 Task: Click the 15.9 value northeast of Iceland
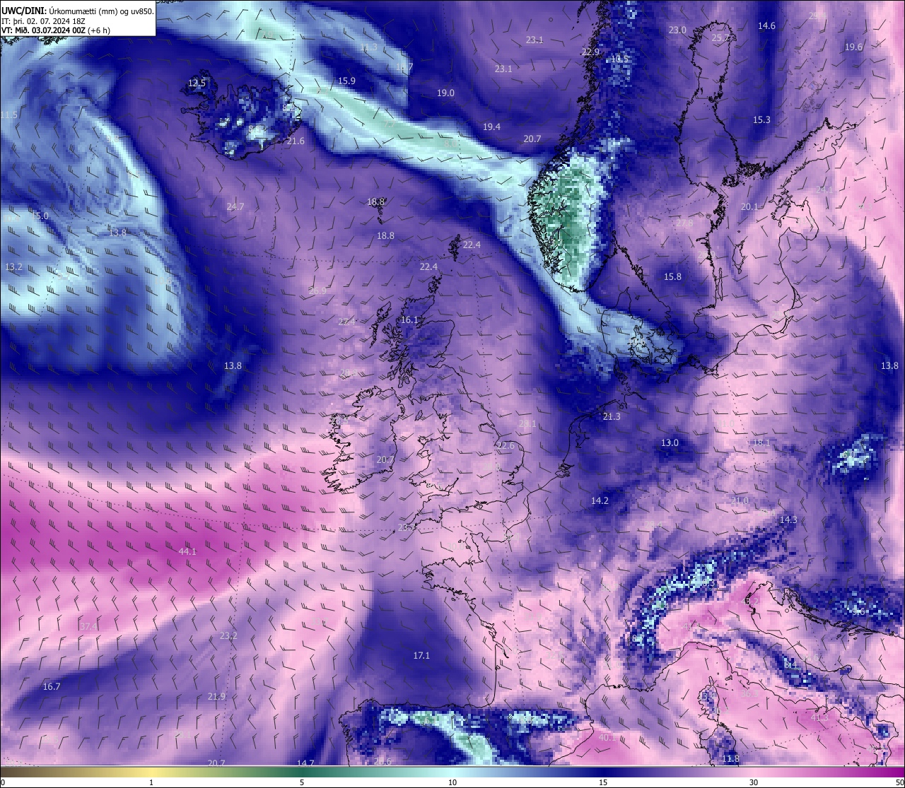[x=346, y=81]
